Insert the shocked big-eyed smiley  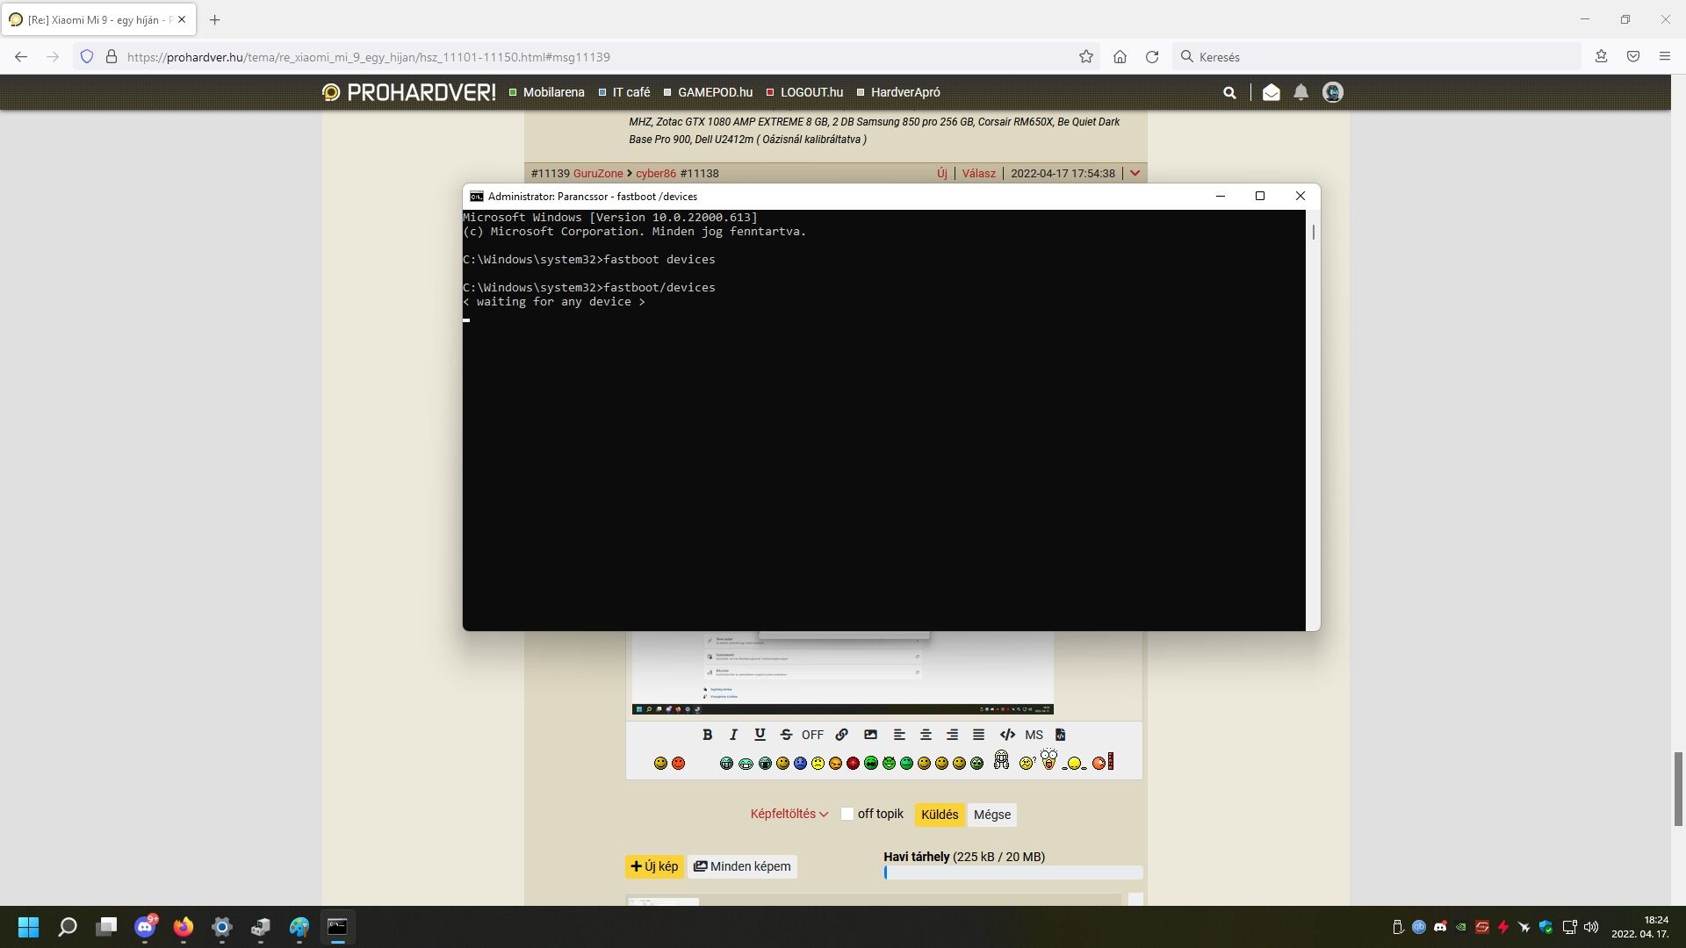[1048, 759]
